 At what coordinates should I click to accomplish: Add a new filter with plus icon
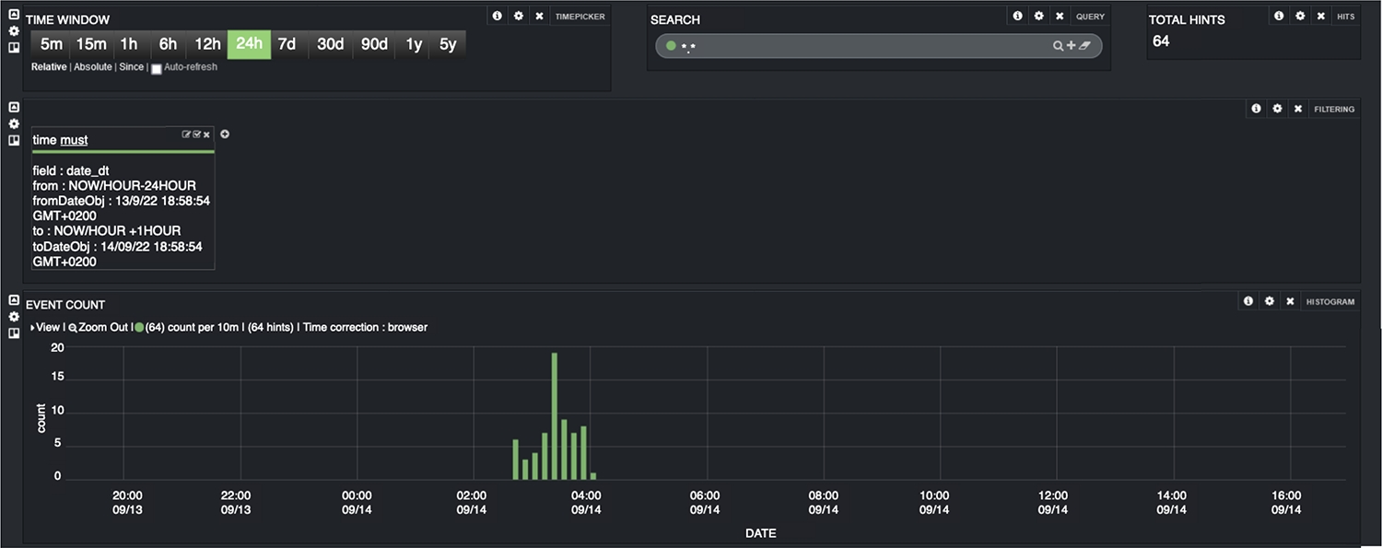tap(225, 134)
